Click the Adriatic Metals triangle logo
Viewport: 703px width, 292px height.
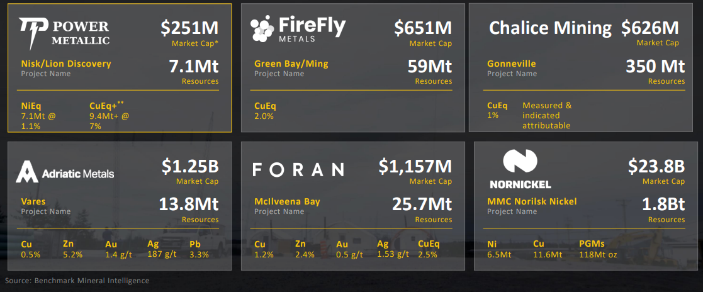click(x=28, y=171)
